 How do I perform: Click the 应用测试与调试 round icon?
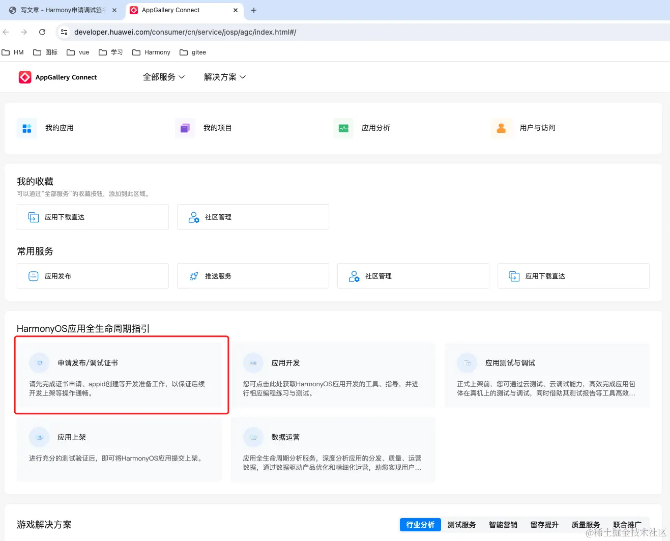(x=467, y=363)
